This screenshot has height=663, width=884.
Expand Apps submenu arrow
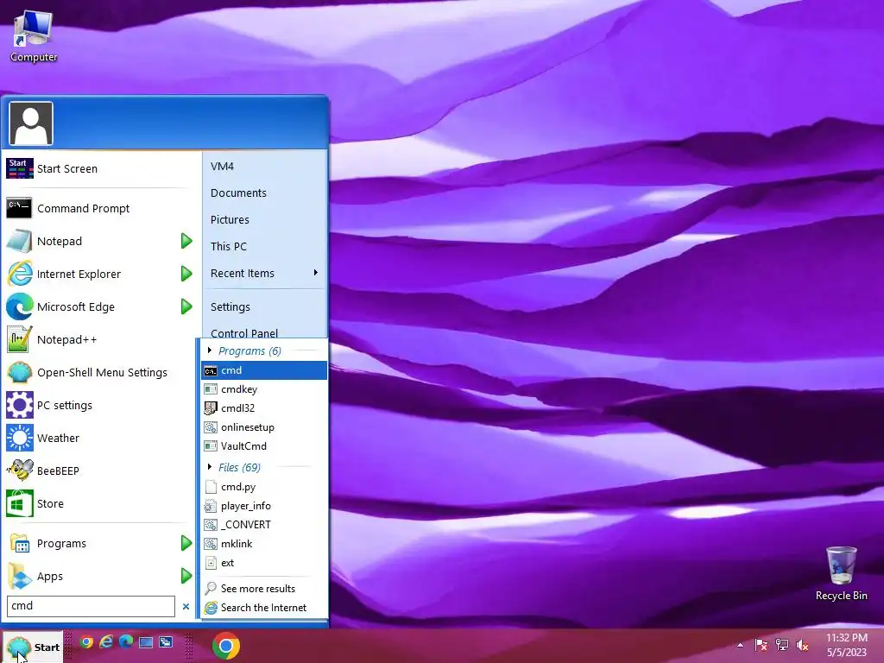[x=186, y=576]
